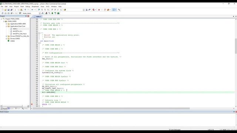Click the editor horizontal scrollbar
237x133 pixels.
point(111,108)
